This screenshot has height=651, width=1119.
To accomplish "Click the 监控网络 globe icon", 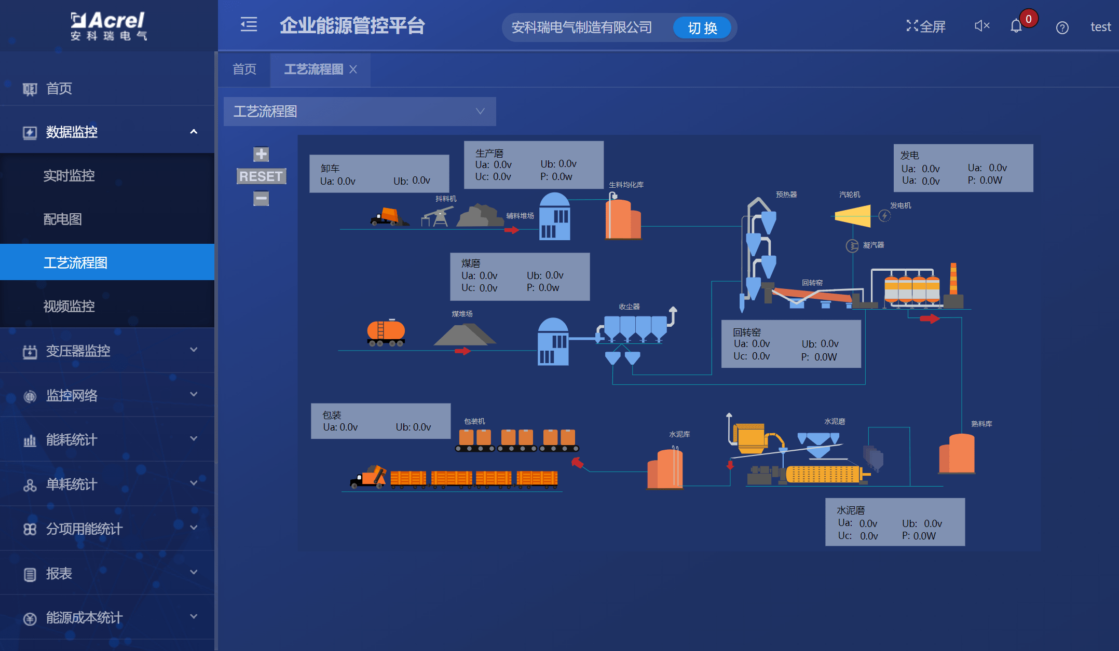I will coord(30,397).
